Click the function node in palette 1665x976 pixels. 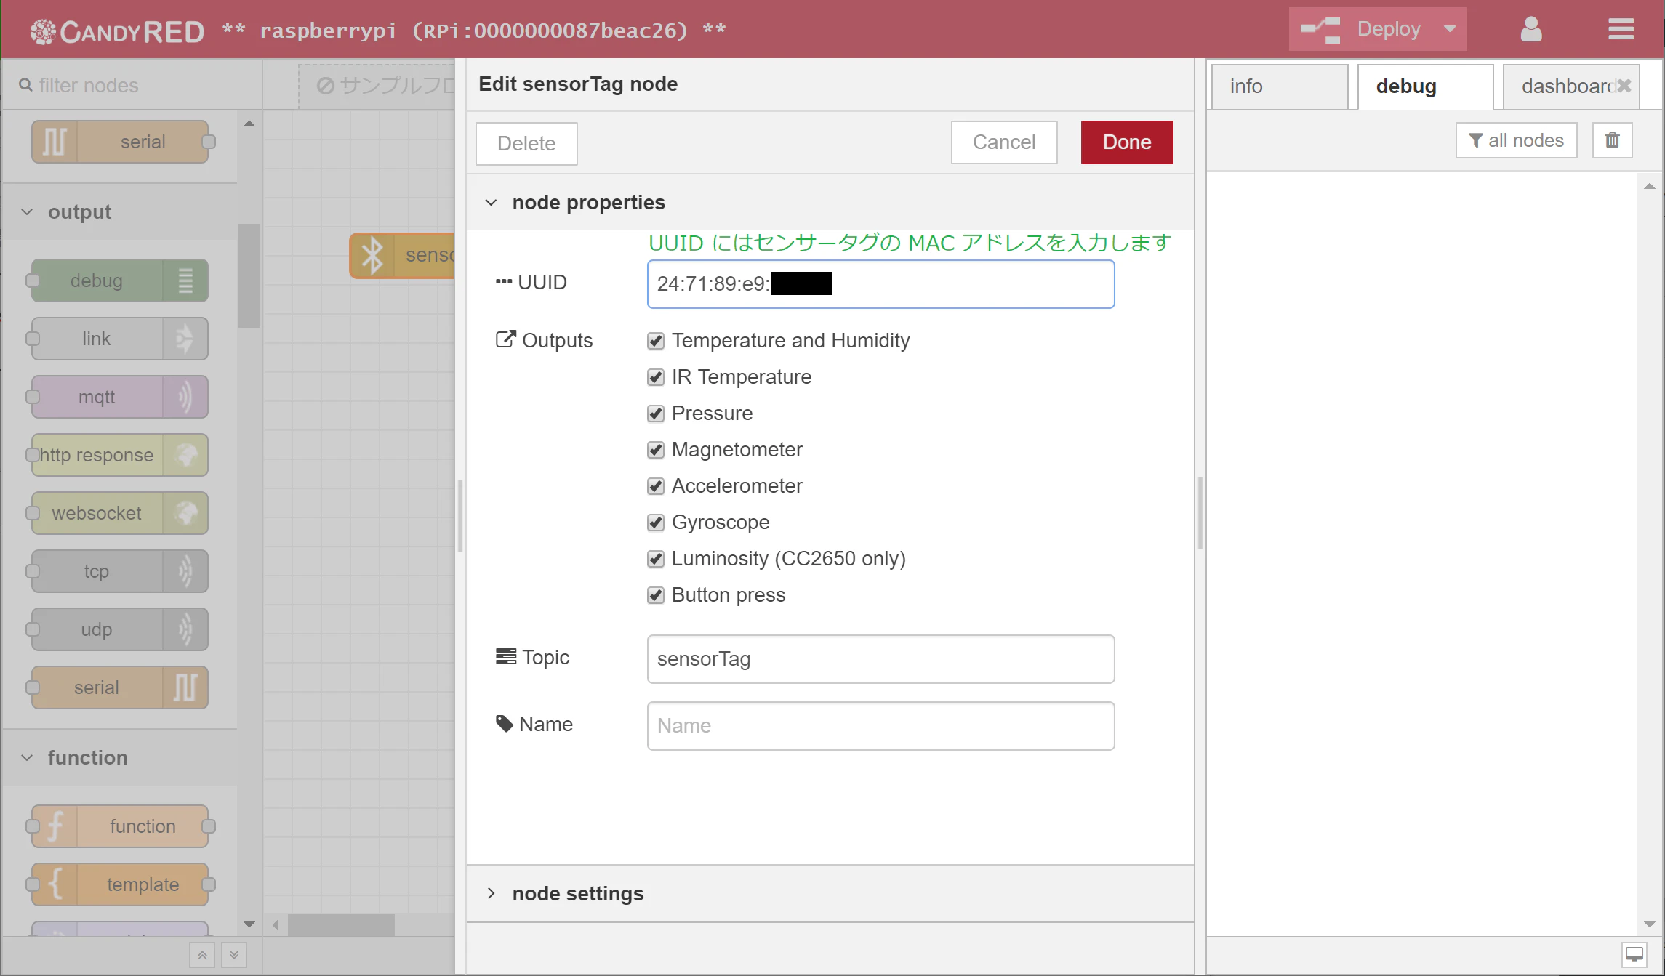pos(120,826)
